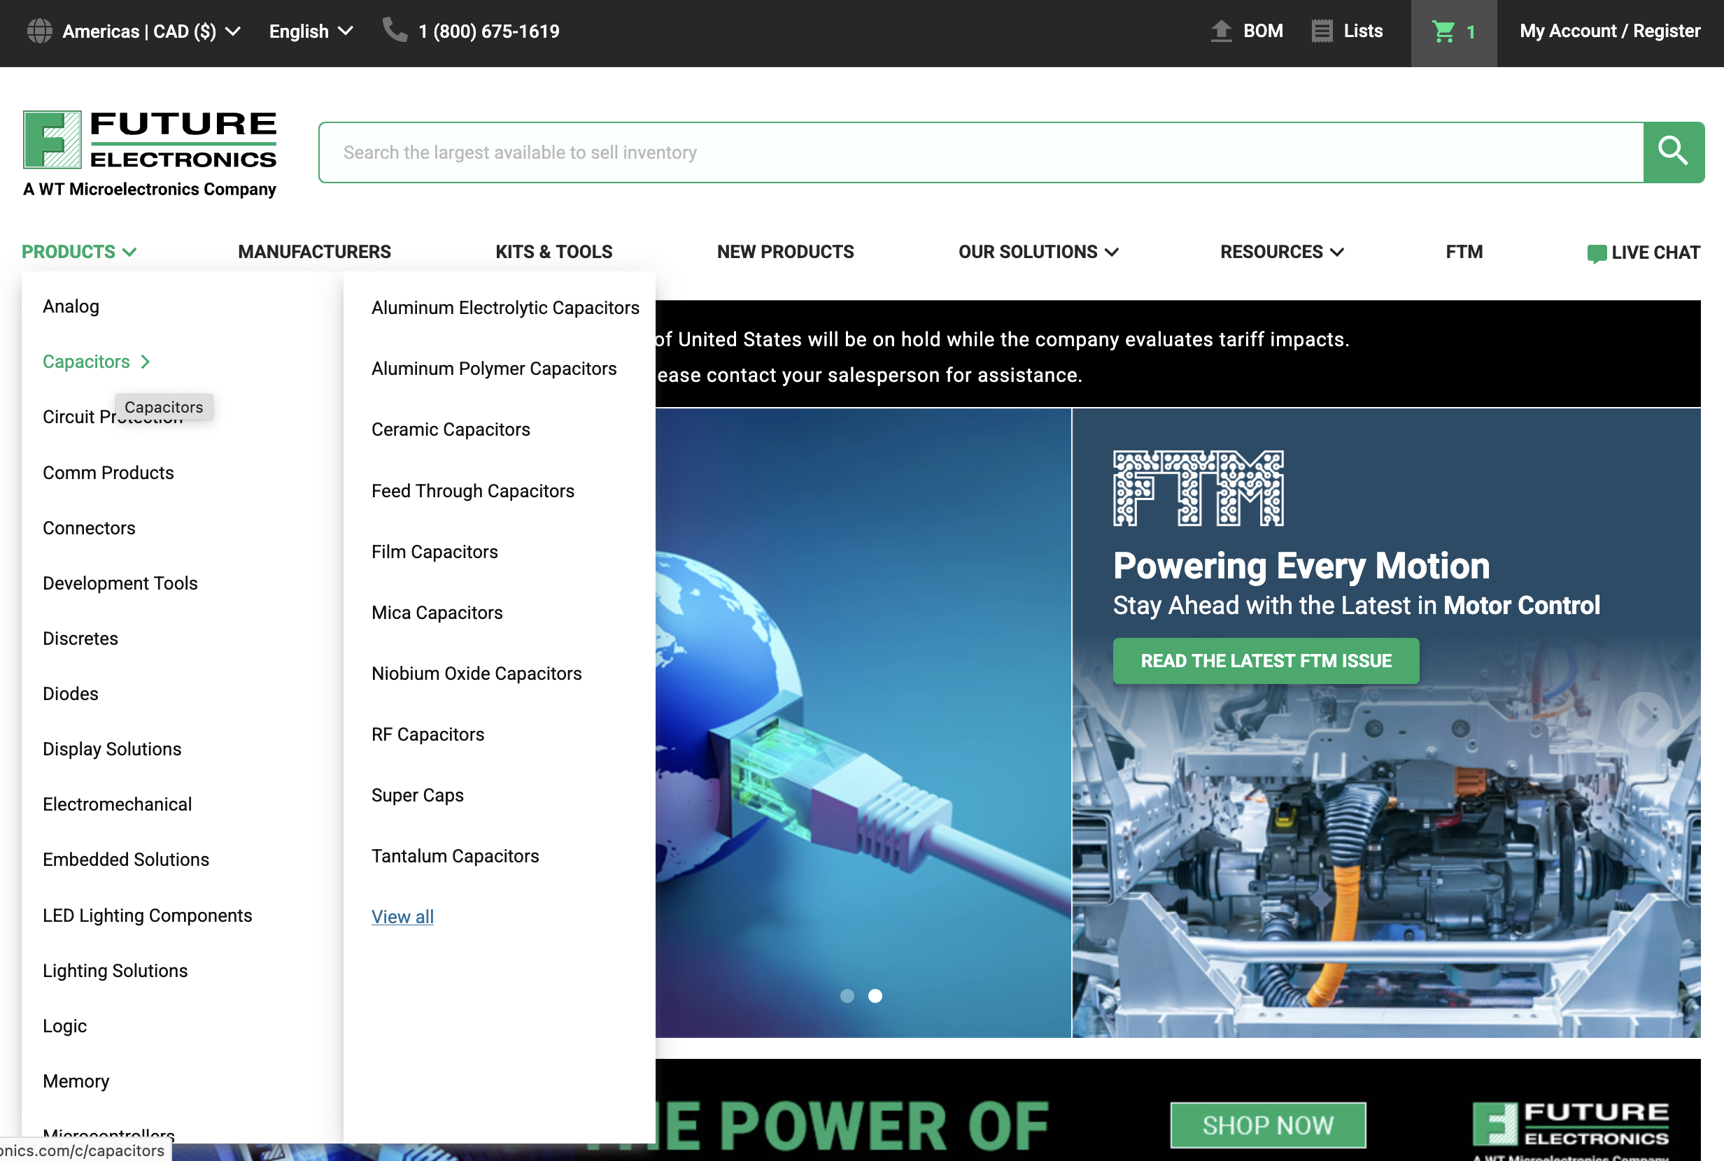This screenshot has height=1161, width=1724.
Task: Click the green search magnifier button
Action: pos(1673,152)
